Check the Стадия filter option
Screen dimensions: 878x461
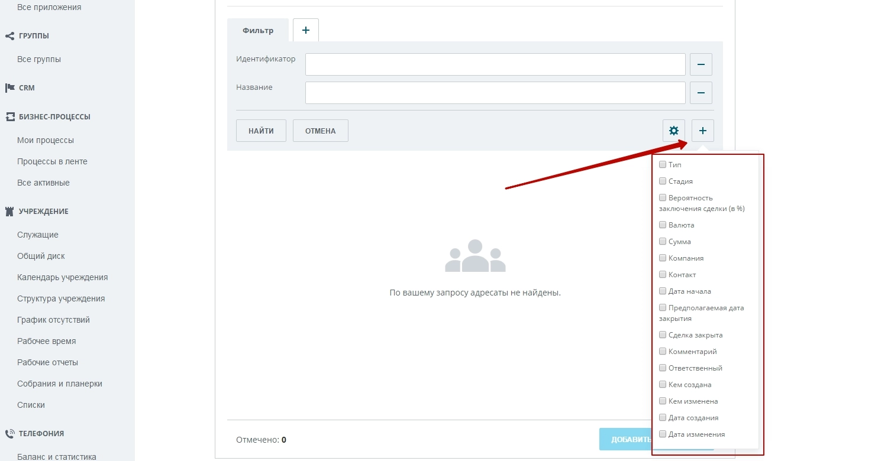[663, 181]
